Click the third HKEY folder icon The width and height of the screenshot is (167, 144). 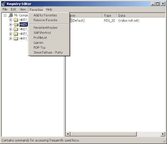pos(16,29)
